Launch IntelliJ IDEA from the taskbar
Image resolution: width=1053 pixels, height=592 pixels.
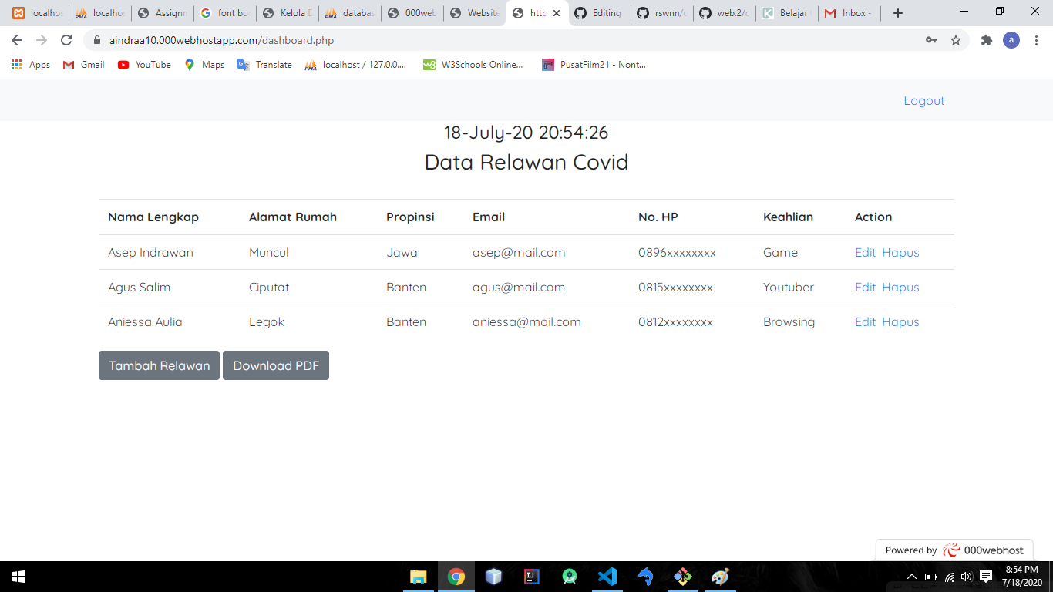click(x=531, y=577)
